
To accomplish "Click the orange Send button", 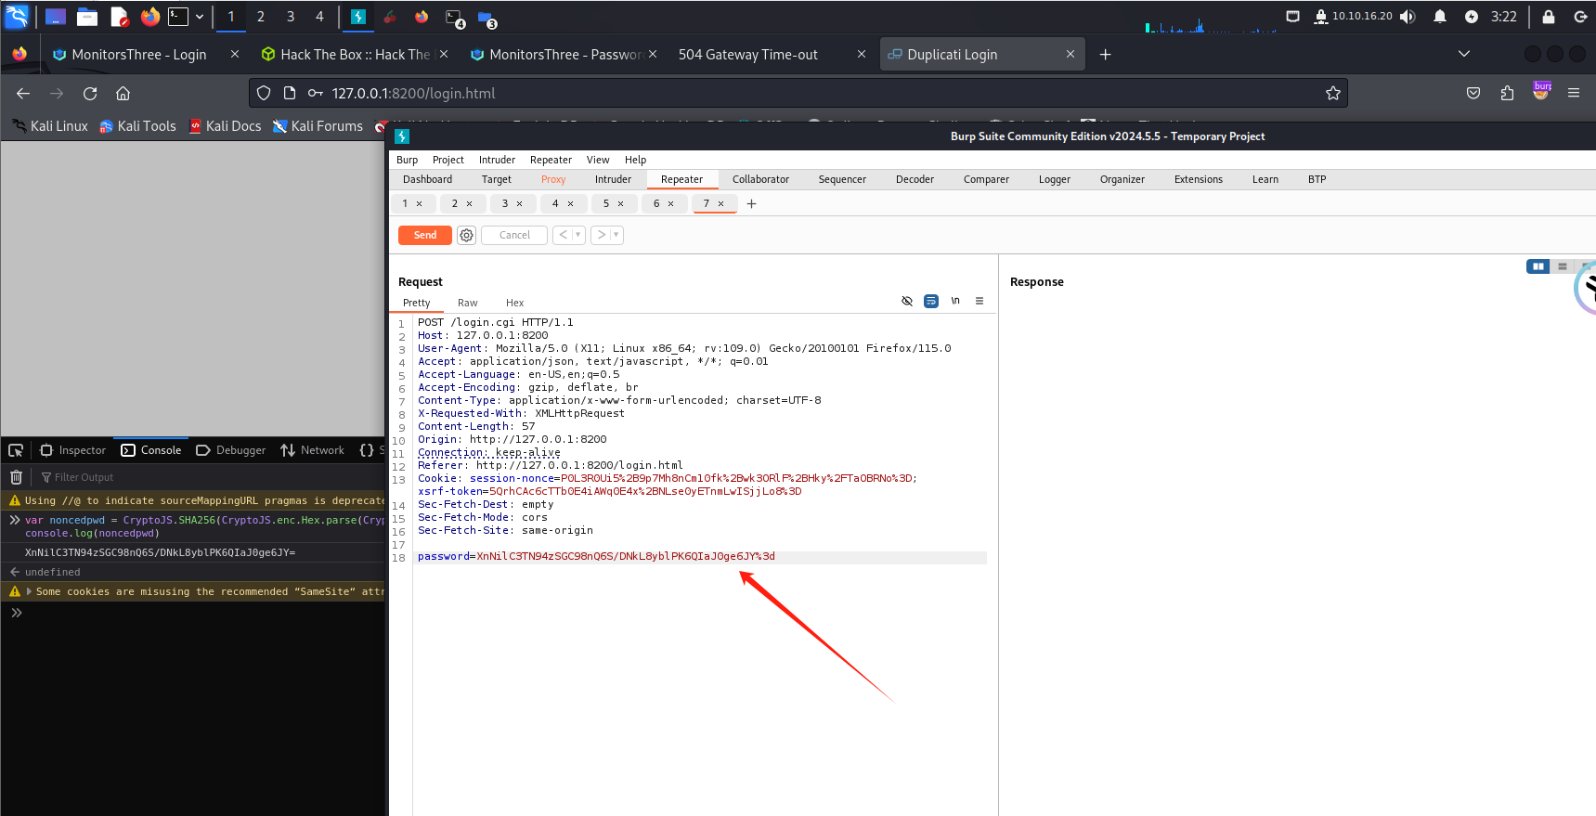I will 424,236.
